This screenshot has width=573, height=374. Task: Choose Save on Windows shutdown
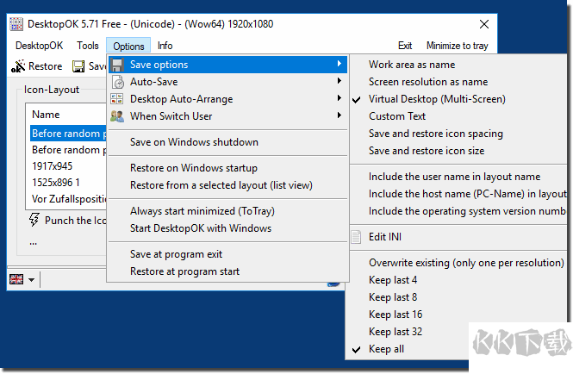[228, 142]
